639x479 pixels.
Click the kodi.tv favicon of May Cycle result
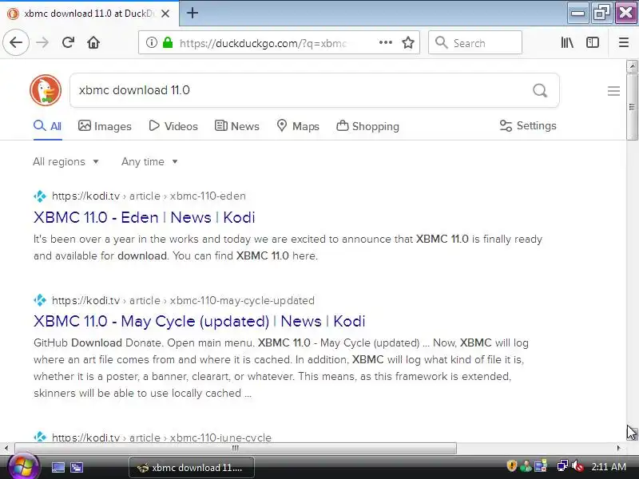pos(40,301)
